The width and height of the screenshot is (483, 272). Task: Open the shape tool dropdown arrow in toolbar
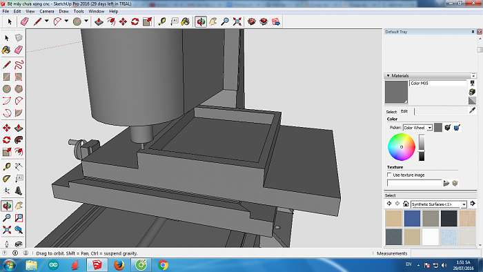(86, 21)
